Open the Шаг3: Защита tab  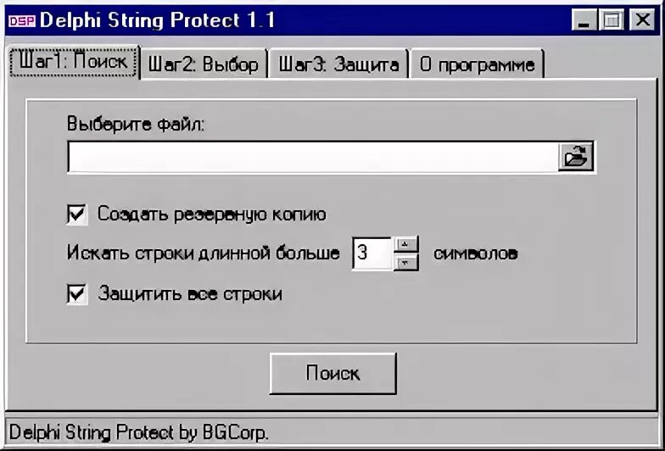click(x=338, y=64)
